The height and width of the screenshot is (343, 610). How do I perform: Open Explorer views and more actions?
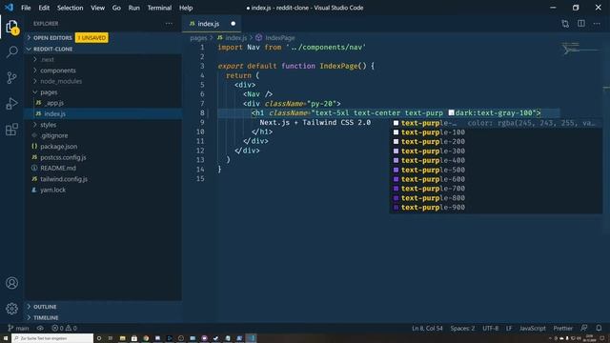[x=169, y=23]
